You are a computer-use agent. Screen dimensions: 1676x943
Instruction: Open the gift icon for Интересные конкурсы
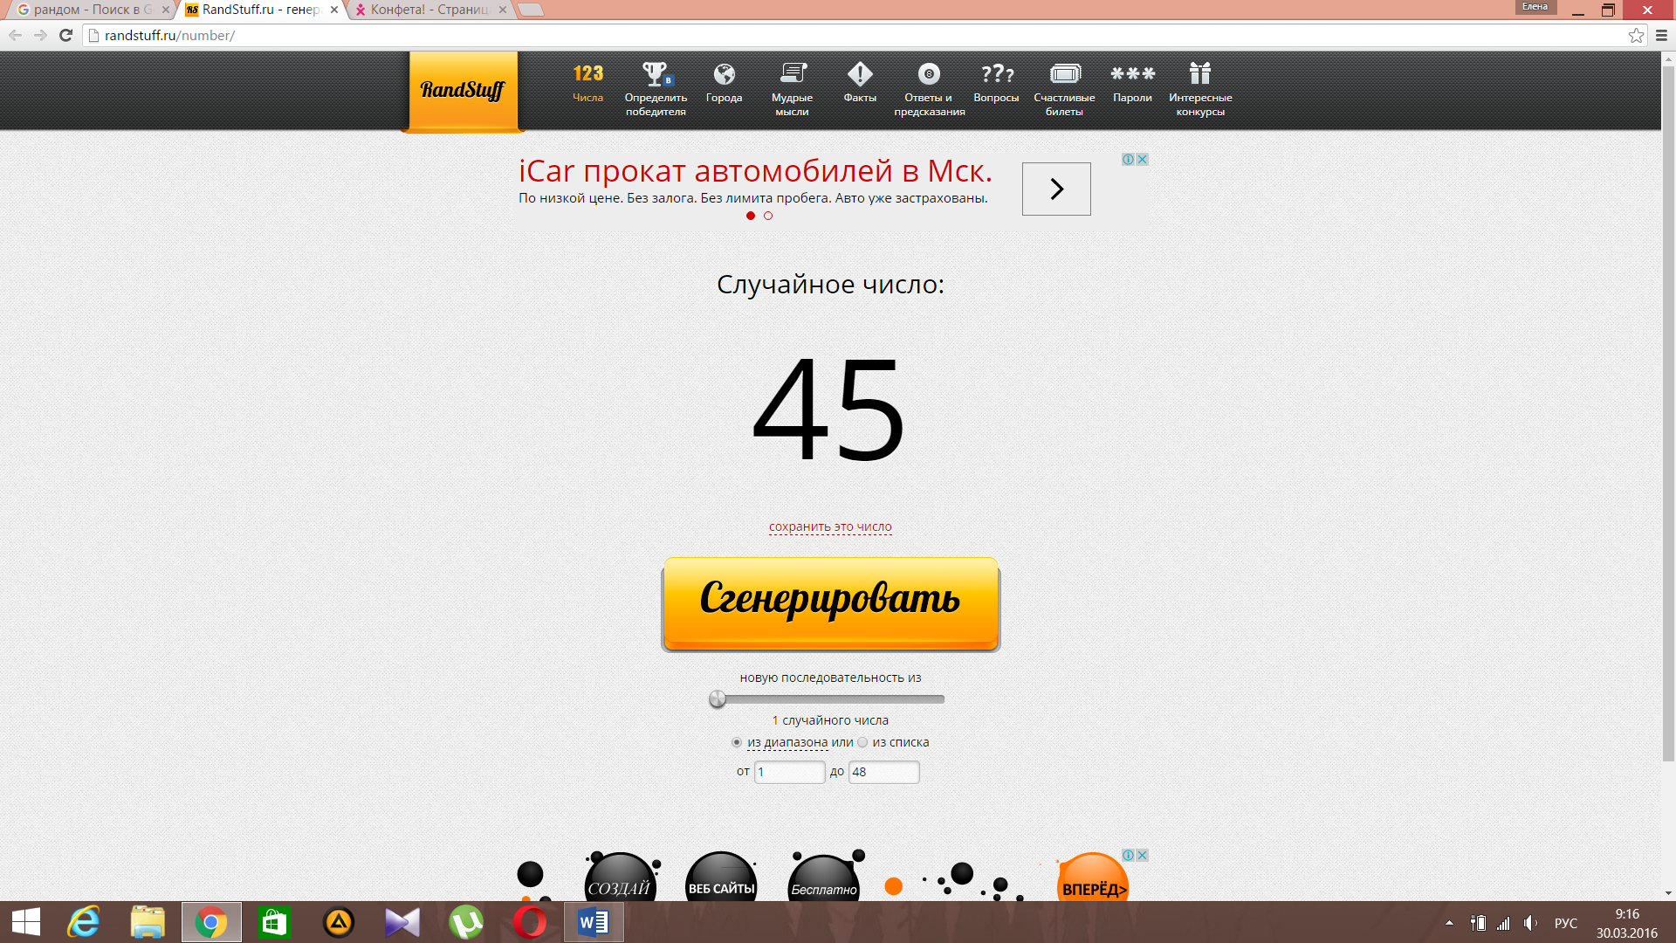tap(1200, 74)
